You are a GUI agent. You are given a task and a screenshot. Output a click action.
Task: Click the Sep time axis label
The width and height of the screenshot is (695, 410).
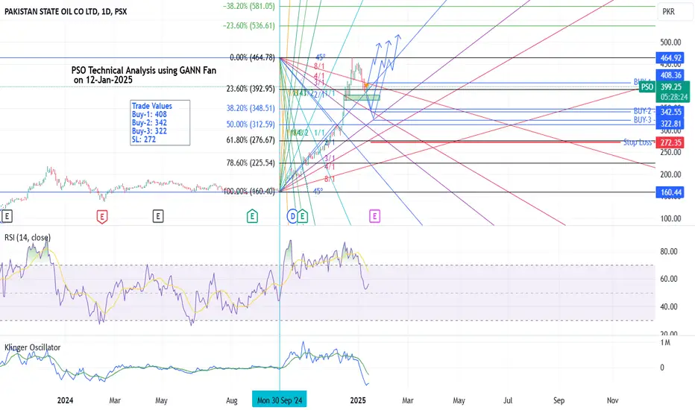pyautogui.click(x=559, y=400)
